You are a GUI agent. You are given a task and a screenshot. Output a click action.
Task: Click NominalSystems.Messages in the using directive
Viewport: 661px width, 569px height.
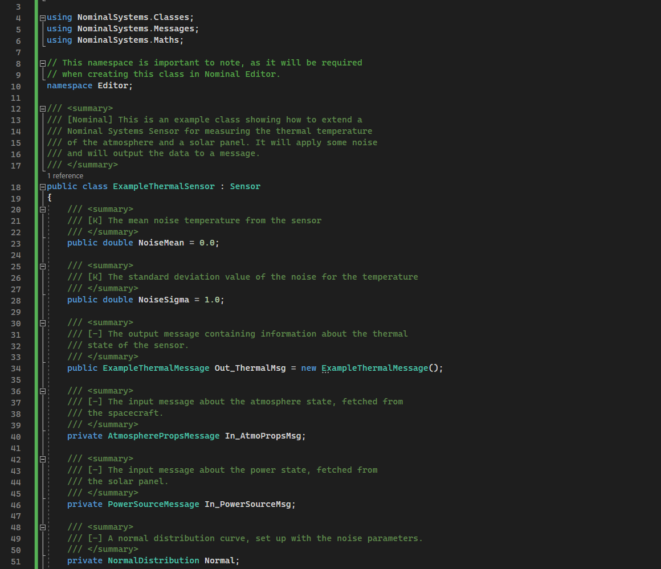coord(136,28)
